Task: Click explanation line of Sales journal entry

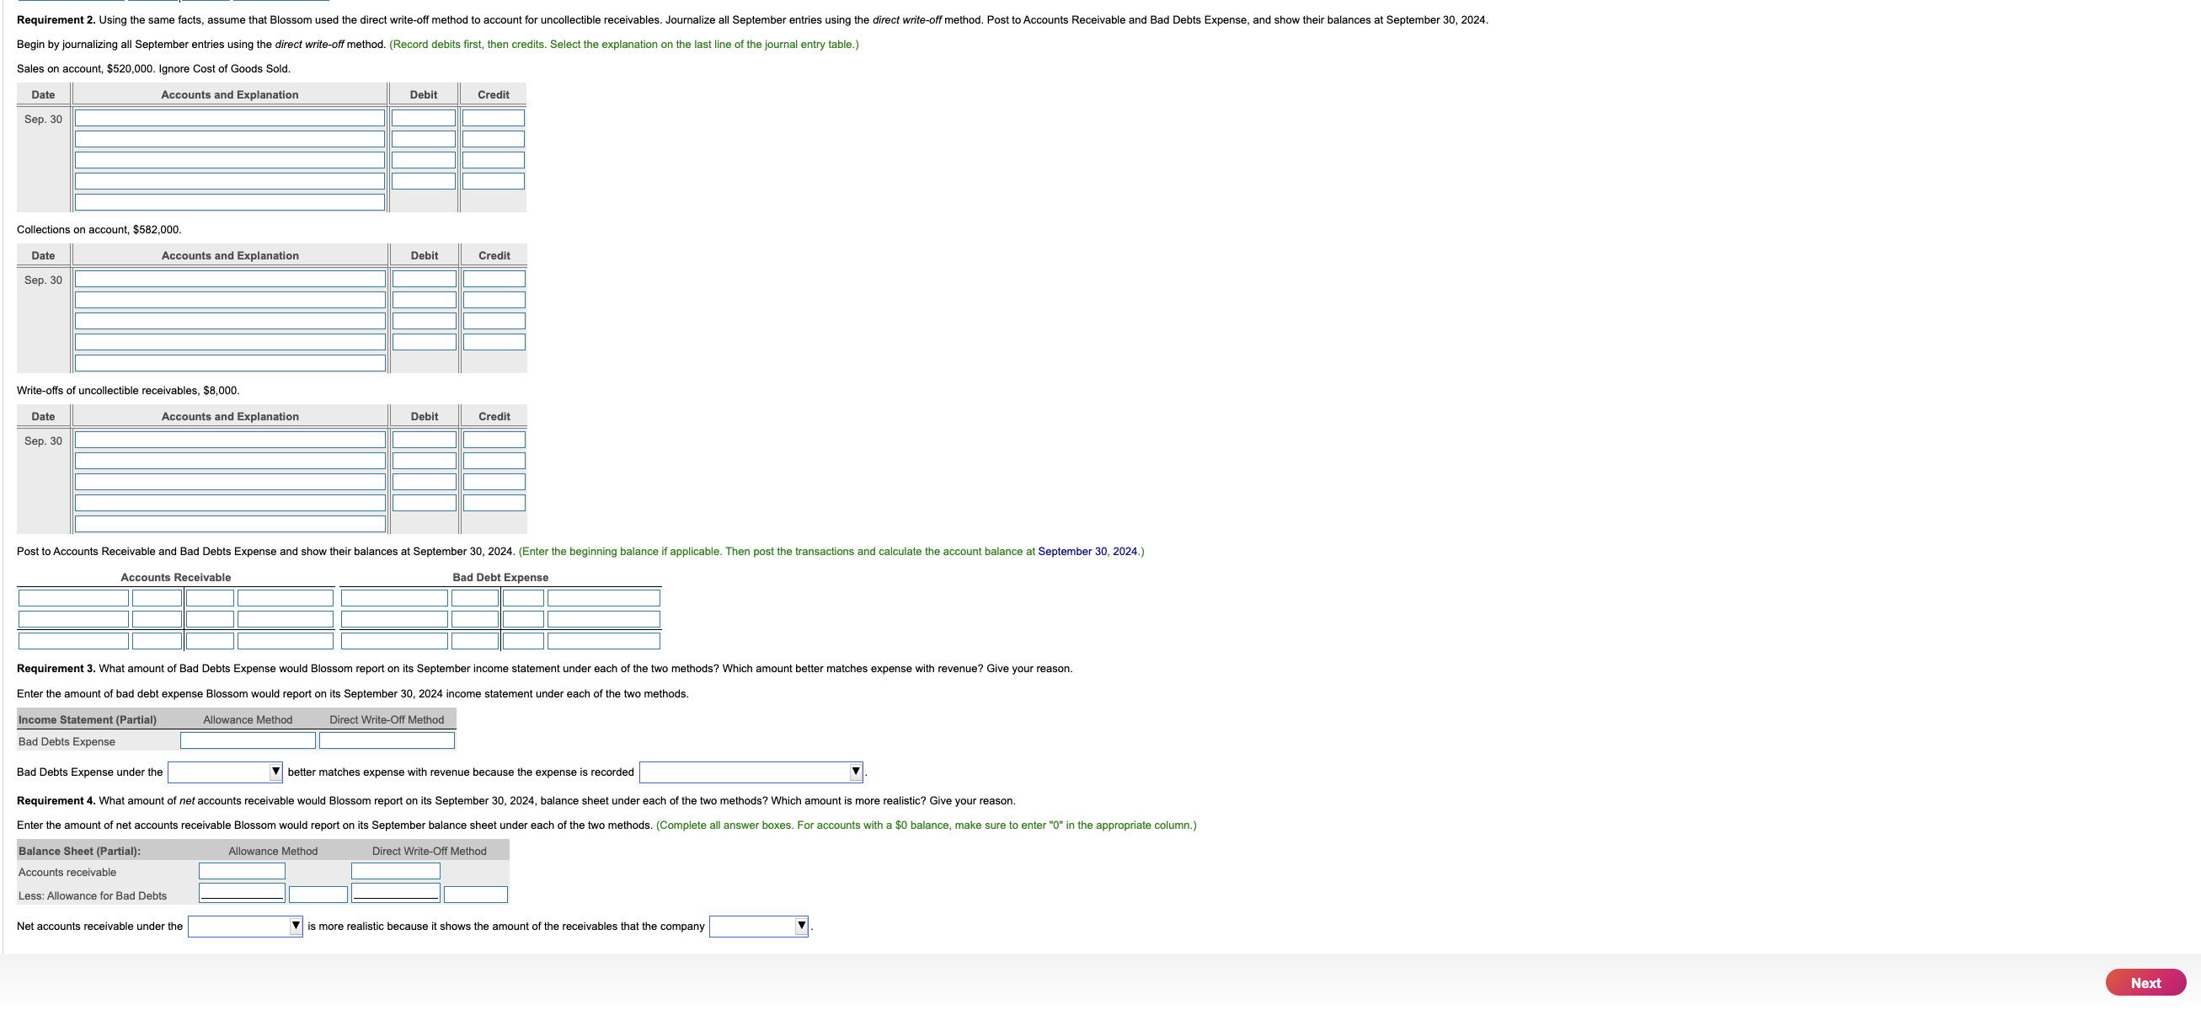Action: point(230,201)
